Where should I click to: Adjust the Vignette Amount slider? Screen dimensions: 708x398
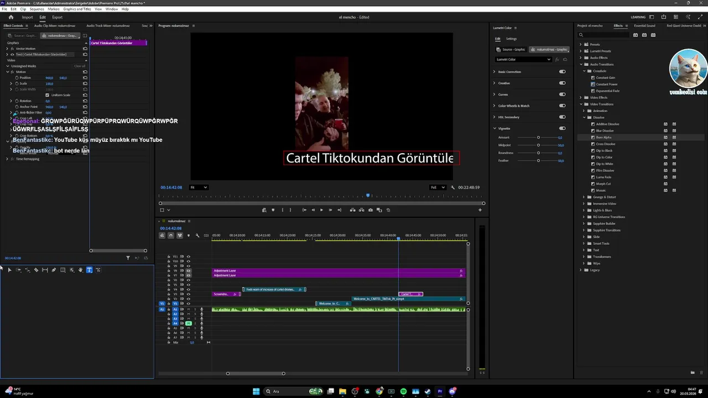click(x=538, y=137)
